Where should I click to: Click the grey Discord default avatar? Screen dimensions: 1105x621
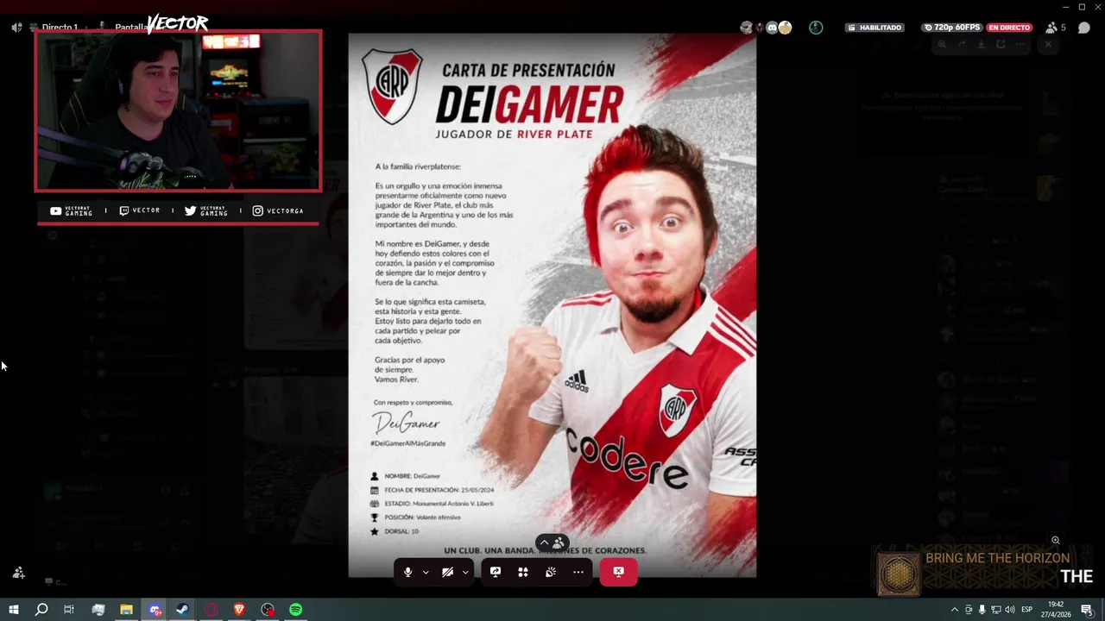coord(772,28)
